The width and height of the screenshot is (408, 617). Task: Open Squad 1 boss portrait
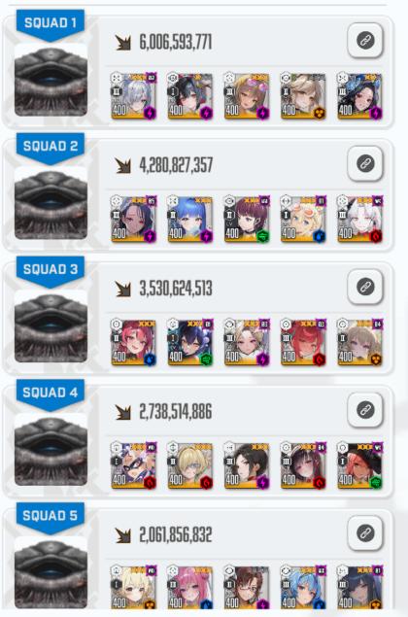coord(51,80)
